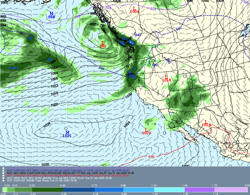The image size is (250, 195).
Task: Toggle the MSL Pressure contour legend box
Action: coord(4,173)
